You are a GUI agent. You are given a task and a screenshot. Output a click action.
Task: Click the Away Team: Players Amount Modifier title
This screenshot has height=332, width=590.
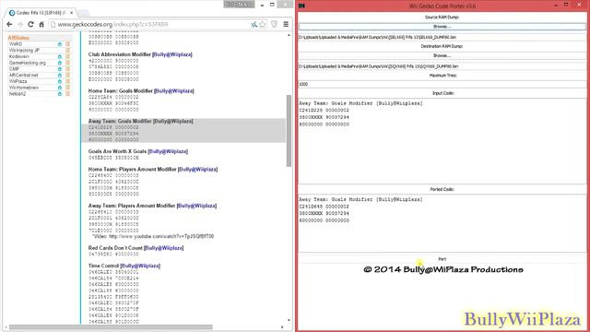(x=132, y=206)
